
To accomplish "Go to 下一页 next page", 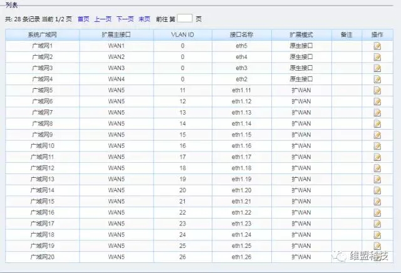I will (x=125, y=19).
